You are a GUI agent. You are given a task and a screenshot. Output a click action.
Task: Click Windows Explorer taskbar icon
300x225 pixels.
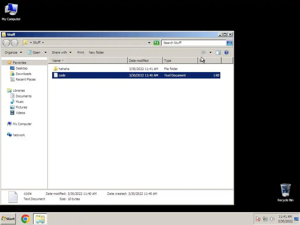point(40,219)
